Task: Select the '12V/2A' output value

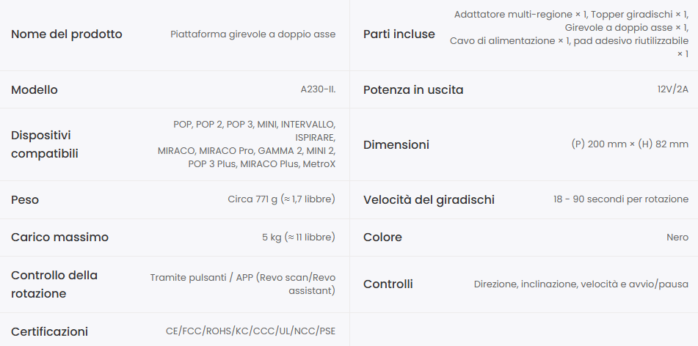Action: pyautogui.click(x=672, y=89)
